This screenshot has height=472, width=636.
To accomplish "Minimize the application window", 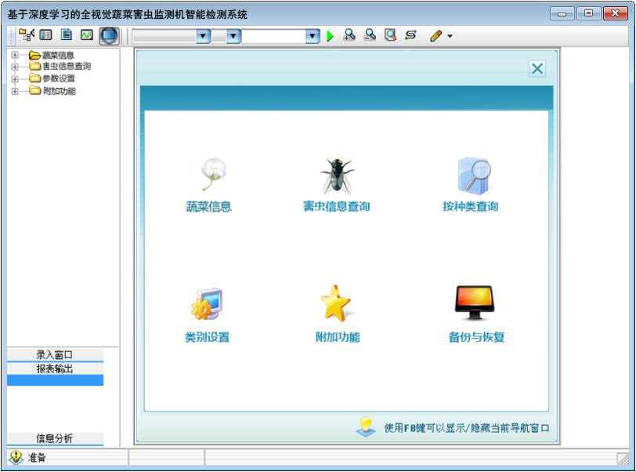I will (x=562, y=14).
